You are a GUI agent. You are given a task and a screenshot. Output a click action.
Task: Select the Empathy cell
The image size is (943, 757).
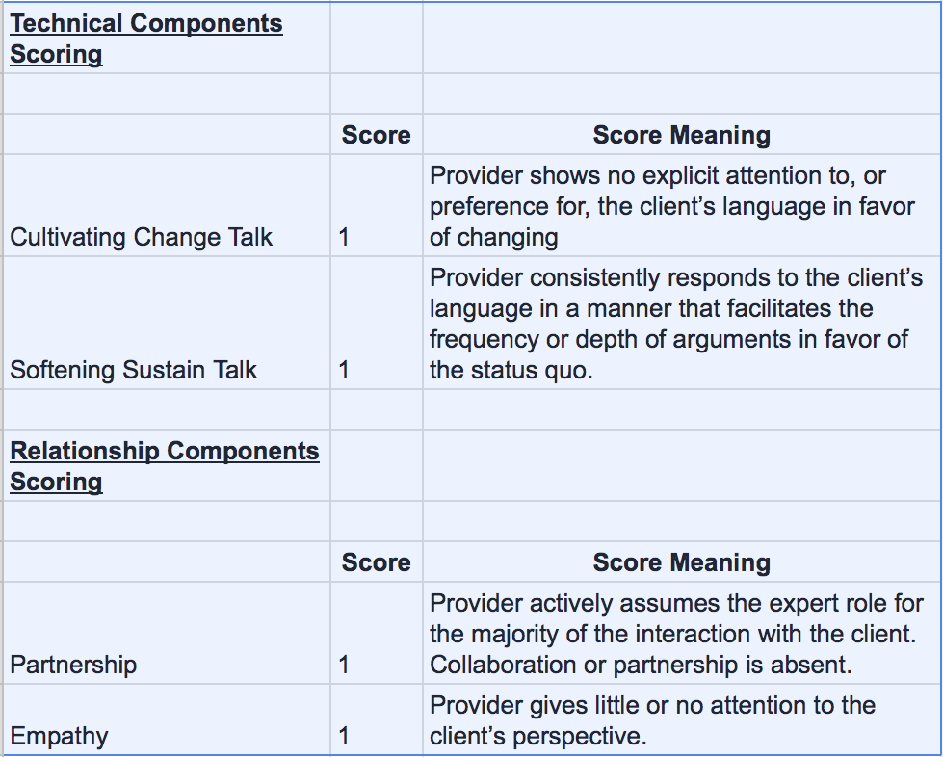tap(59, 737)
